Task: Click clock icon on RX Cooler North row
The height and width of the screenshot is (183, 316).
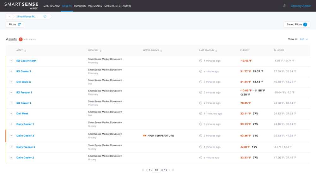Action: (201, 61)
